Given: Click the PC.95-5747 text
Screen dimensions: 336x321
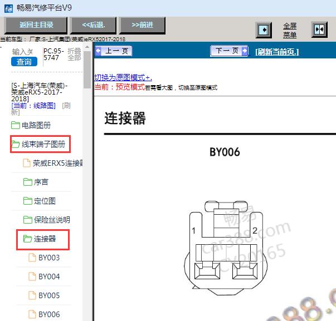Looking at the screenshot, I should point(53,55).
